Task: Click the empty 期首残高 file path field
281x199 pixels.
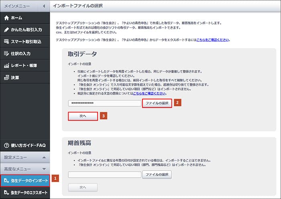Action: coord(104,175)
